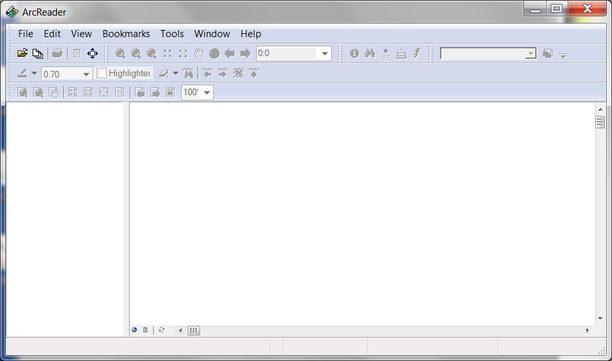Image resolution: width=612 pixels, height=361 pixels.
Task: Enable the Highlighter checkbox
Action: point(102,73)
